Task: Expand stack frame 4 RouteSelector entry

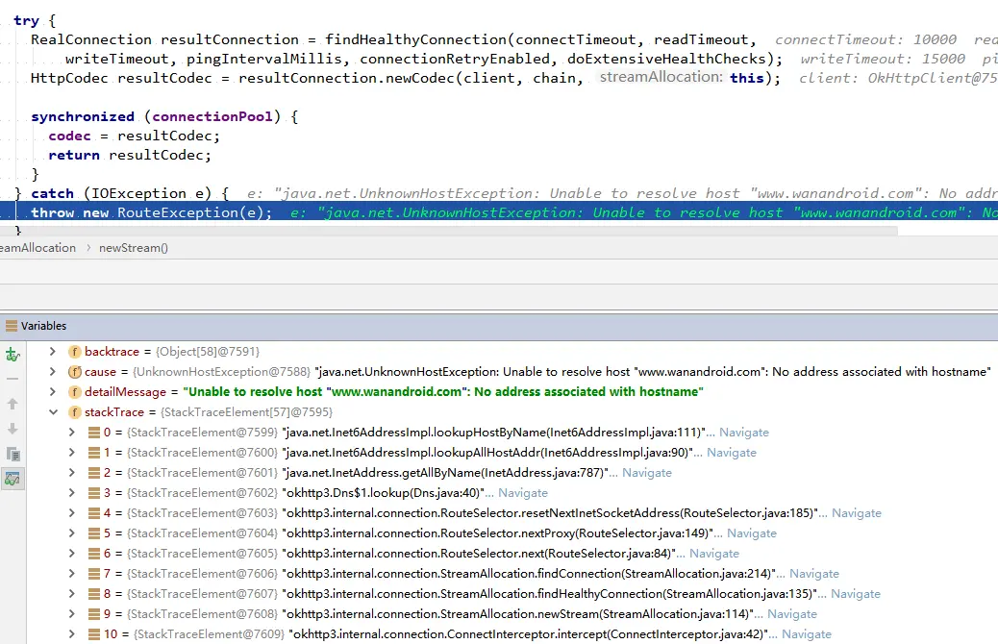Action: 71,512
